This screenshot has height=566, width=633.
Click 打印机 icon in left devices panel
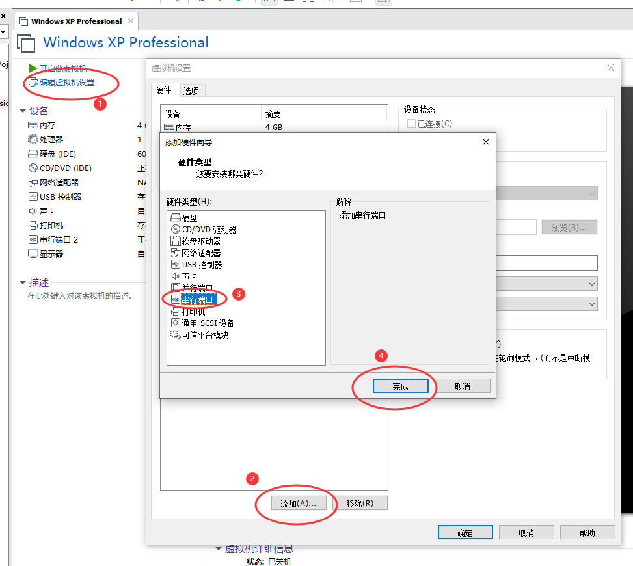point(33,225)
